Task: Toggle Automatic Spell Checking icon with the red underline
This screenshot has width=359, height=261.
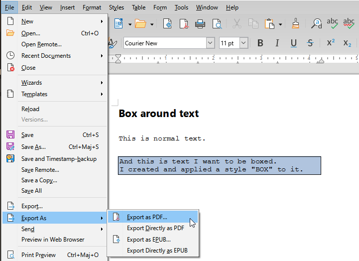Action: pyautogui.click(x=349, y=24)
